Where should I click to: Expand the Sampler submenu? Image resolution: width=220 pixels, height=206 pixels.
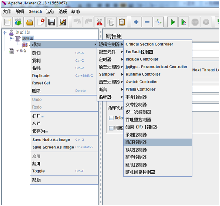pos(110,75)
